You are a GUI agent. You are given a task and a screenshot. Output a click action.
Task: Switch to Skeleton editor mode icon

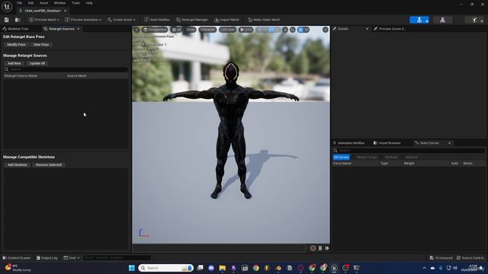pos(419,20)
